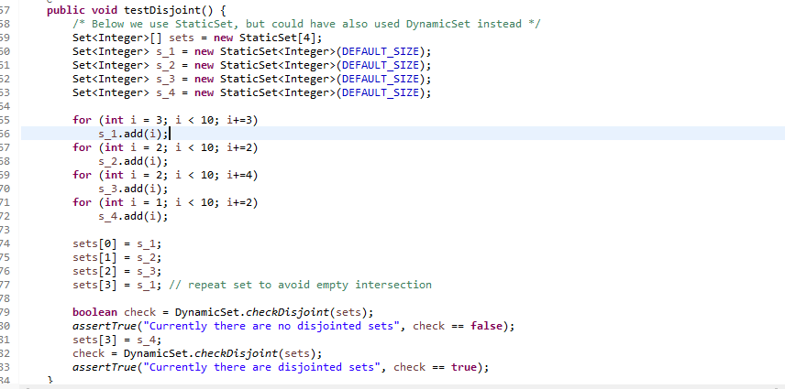This screenshot has width=785, height=389.
Task: Click the for loop header with i = 2 and i+=2
Action: click(x=165, y=147)
